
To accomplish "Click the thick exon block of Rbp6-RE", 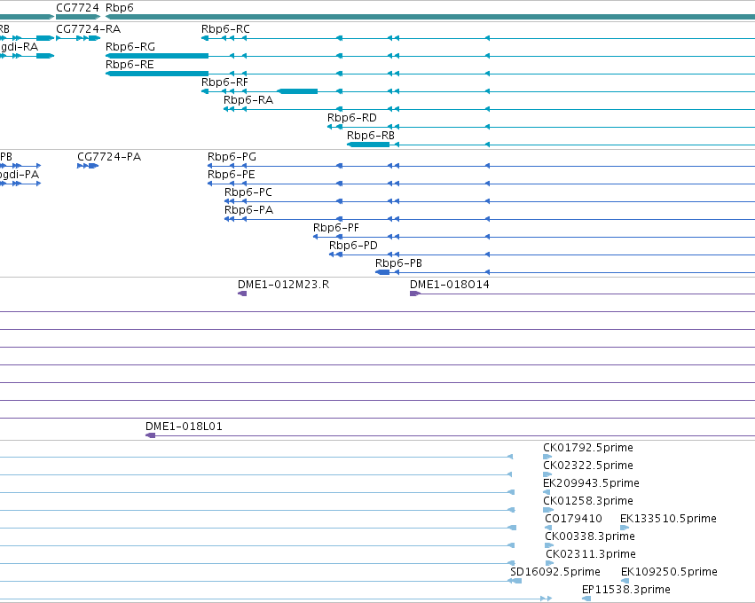I will click(157, 74).
